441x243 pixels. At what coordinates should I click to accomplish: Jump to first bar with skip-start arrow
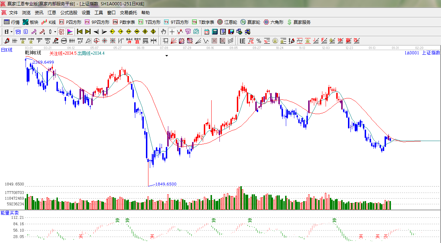80,32
